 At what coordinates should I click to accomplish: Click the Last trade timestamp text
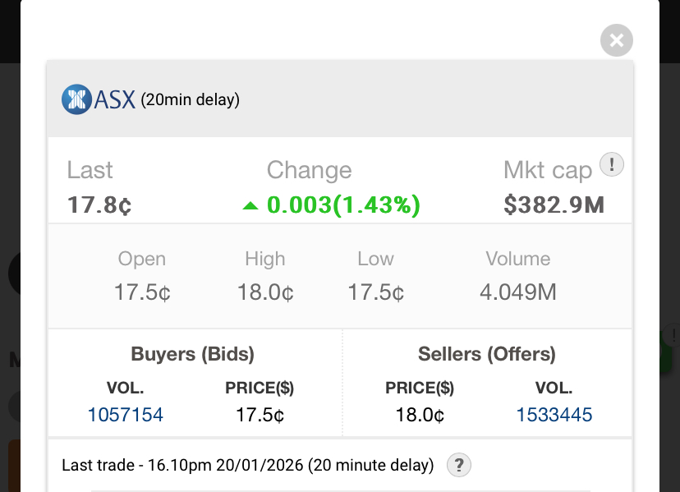(247, 465)
